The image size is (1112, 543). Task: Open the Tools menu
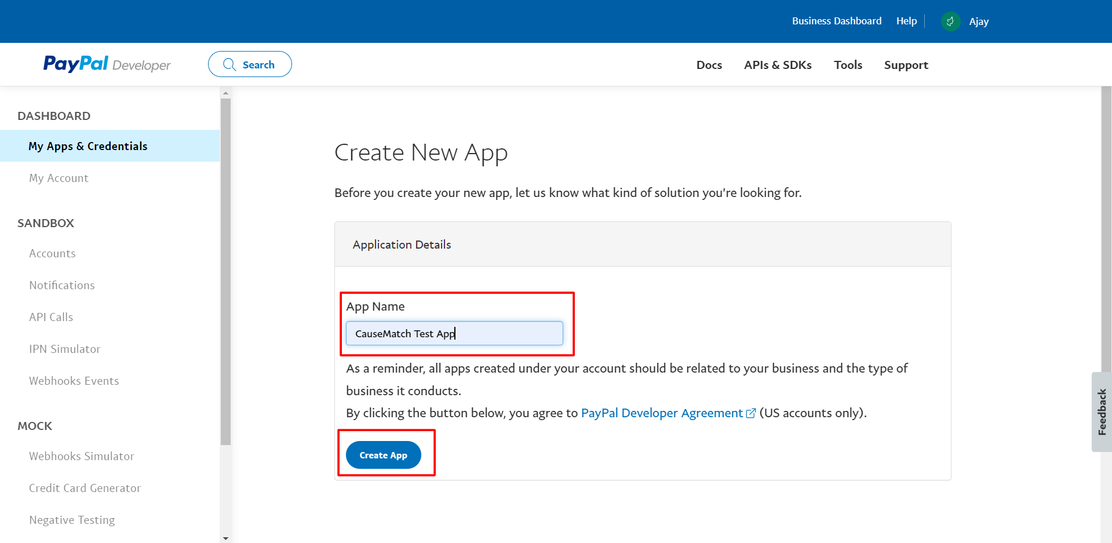pos(848,65)
